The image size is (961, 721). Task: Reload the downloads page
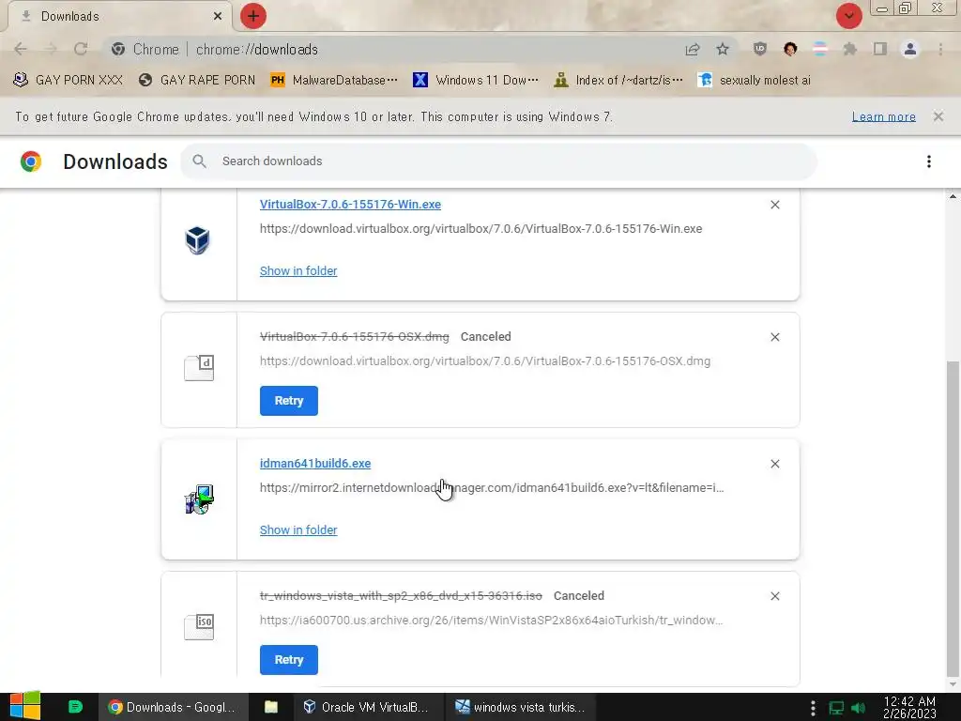81,49
